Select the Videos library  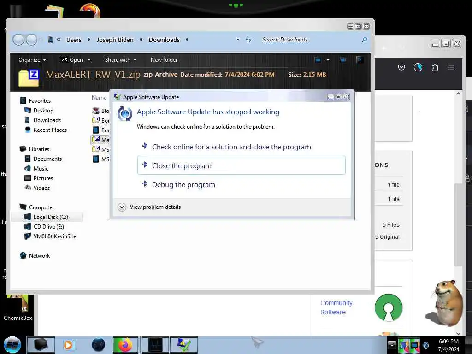coord(41,188)
